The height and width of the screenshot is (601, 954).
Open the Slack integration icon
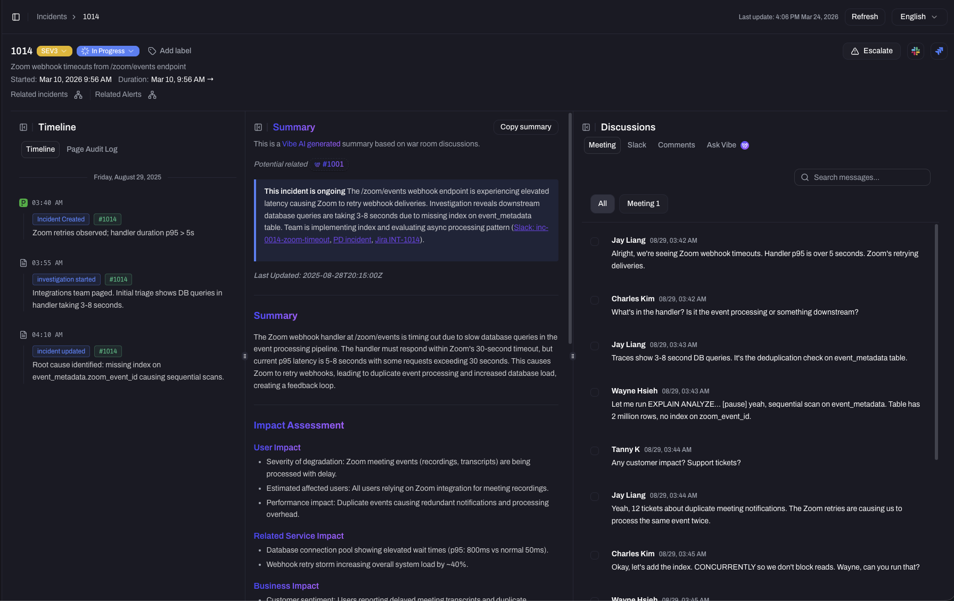click(916, 51)
